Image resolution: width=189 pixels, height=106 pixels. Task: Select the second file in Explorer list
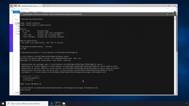pos(17,26)
